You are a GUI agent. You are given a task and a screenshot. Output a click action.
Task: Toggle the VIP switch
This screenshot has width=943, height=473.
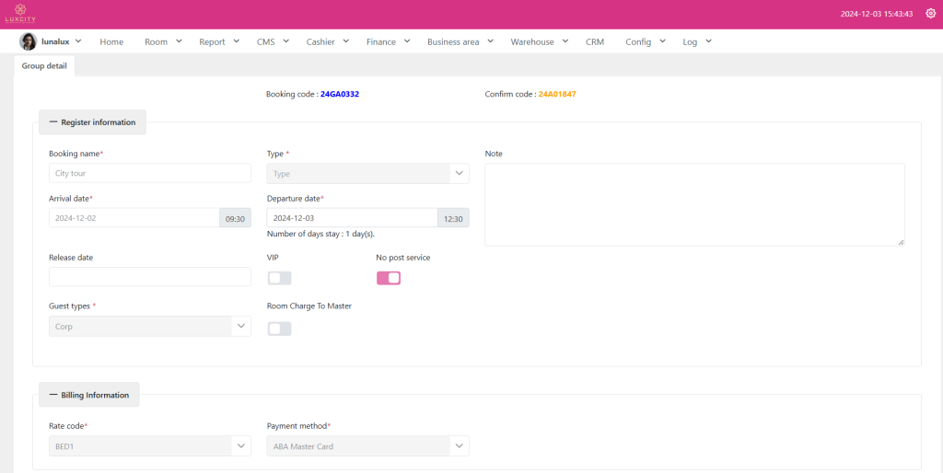click(x=279, y=278)
